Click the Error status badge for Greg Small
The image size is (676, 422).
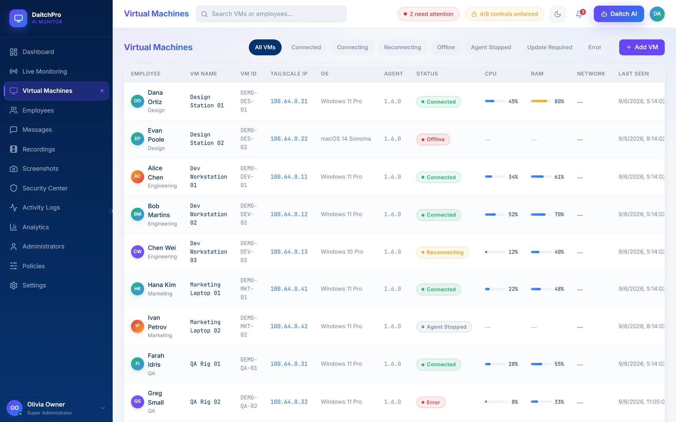[x=431, y=402]
